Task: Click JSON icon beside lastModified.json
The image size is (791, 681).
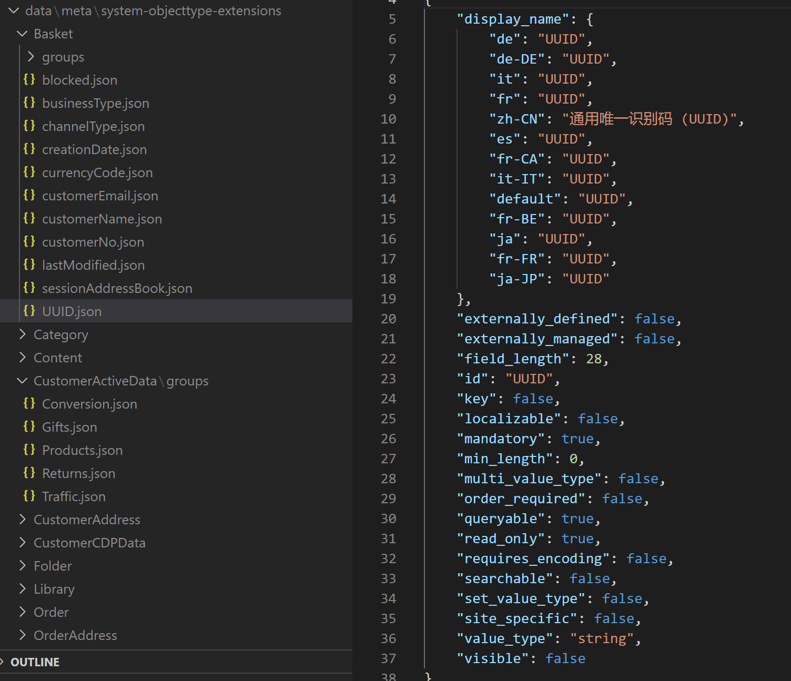Action: coord(29,265)
